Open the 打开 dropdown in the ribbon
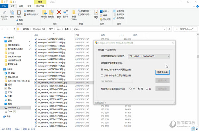Screen dimensions: 199x131 tap(104, 11)
